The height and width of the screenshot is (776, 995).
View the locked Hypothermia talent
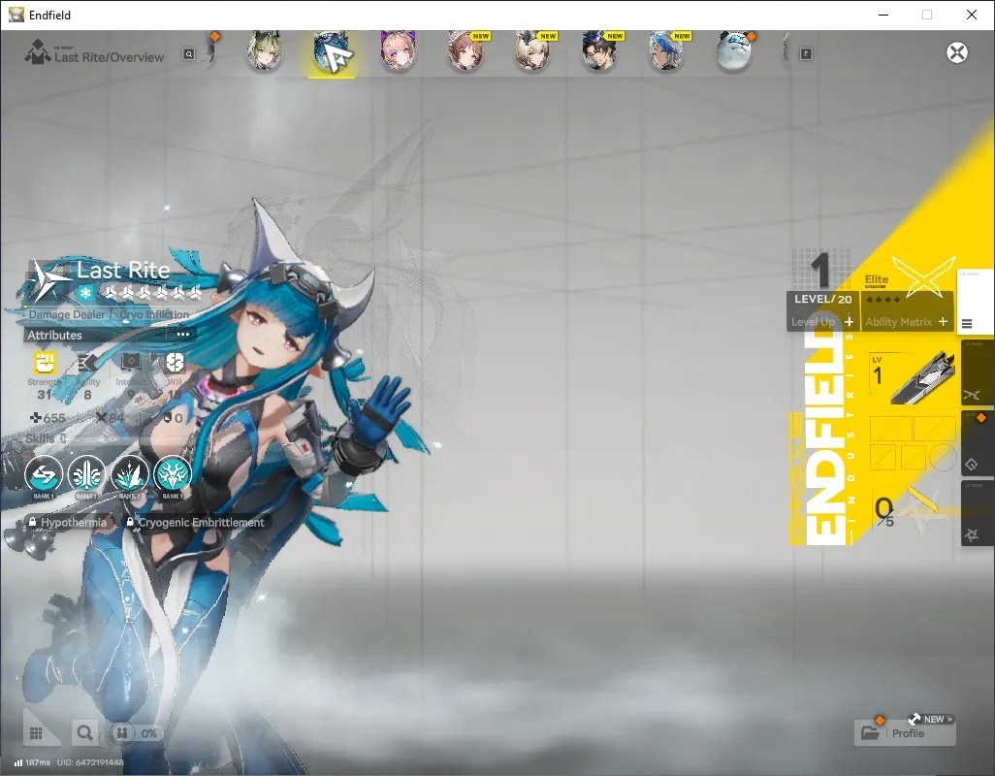click(67, 522)
